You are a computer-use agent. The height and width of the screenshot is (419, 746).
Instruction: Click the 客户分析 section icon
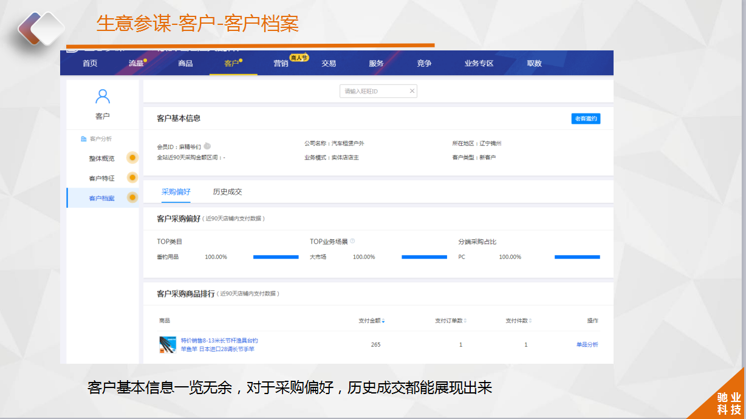(84, 139)
